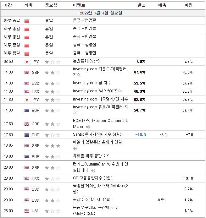This screenshot has width=206, height=218.
Task: Open Investing.com S&P 500 지수 event
Action: 97,91
